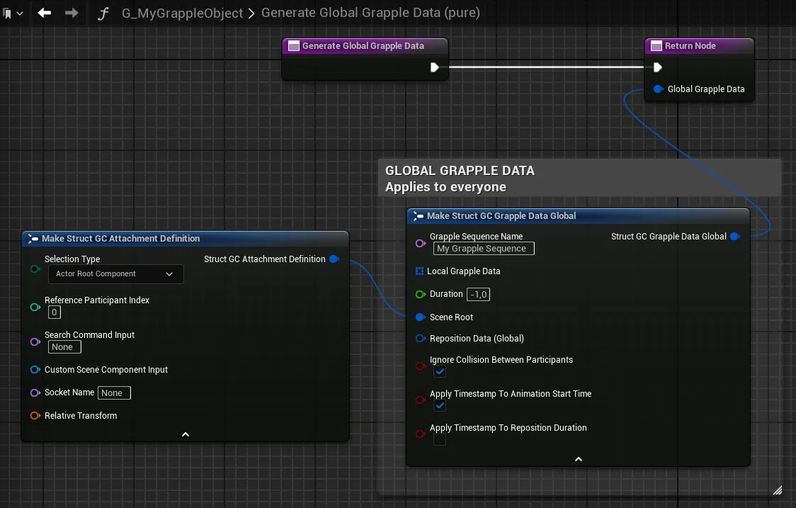Enable Apply Timestamp To Reposition Duration
The image size is (796, 508).
tap(440, 439)
